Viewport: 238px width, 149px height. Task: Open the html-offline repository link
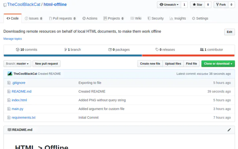point(55,5)
